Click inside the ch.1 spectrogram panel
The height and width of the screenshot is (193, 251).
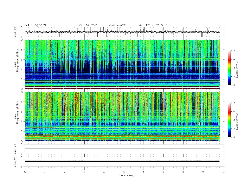[x=122, y=64]
